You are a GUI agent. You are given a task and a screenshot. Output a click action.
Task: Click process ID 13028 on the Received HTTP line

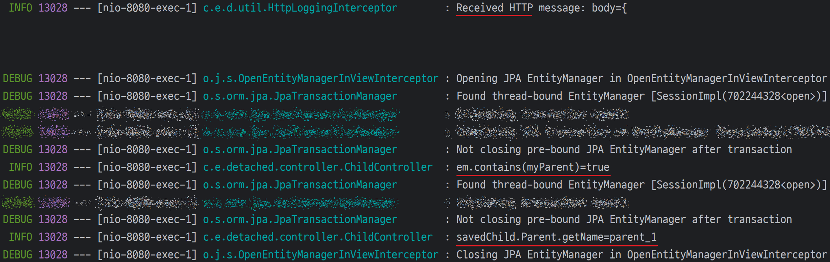pyautogui.click(x=53, y=8)
